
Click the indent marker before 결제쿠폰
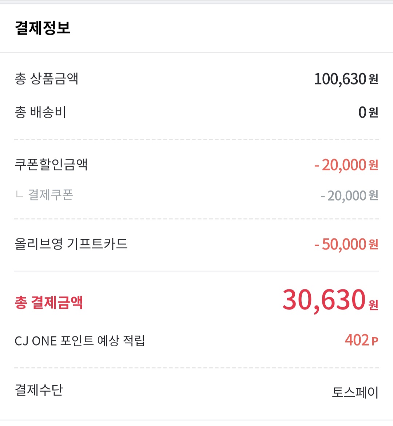[x=19, y=195]
